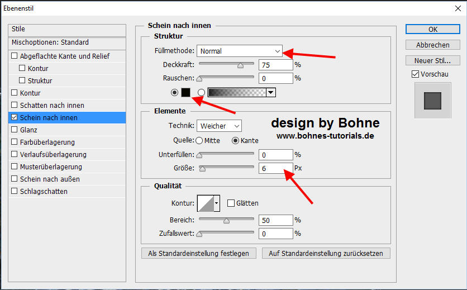Click the gradient preview bar
The height and width of the screenshot is (290, 467).
(236, 93)
